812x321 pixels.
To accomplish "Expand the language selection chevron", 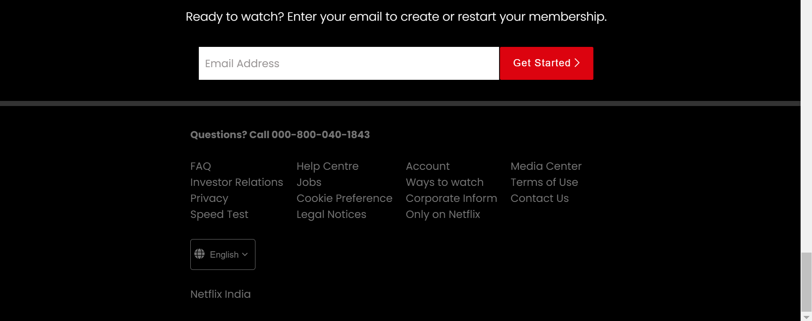I will click(x=246, y=254).
